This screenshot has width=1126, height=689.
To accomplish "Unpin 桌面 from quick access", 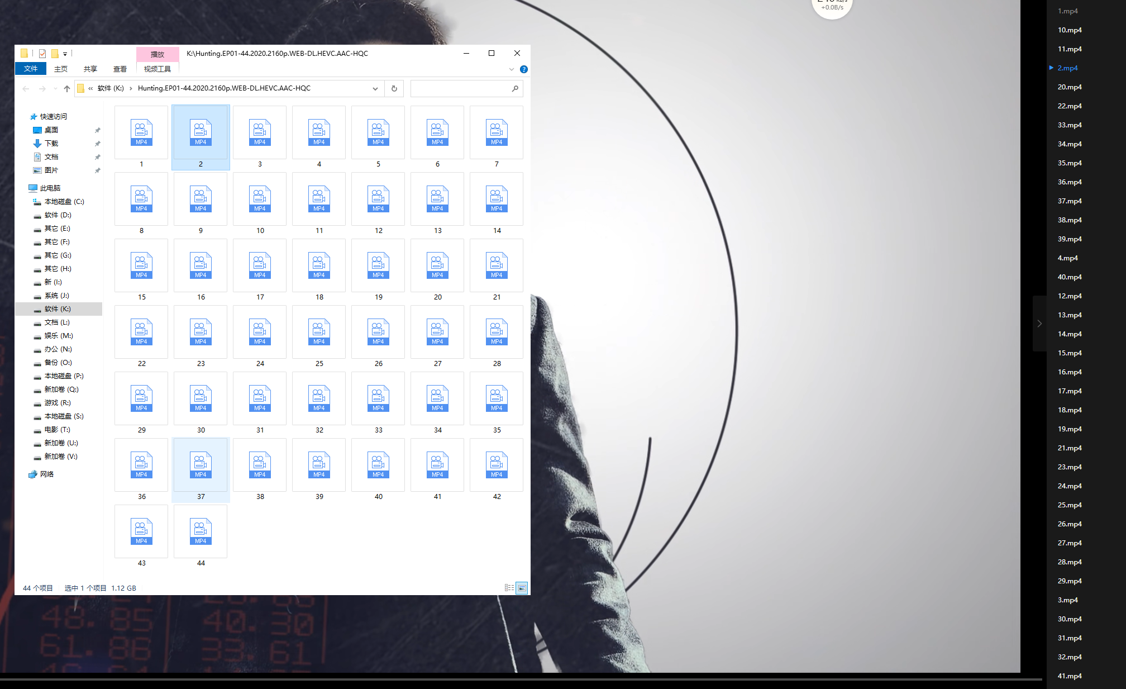I will click(x=97, y=130).
